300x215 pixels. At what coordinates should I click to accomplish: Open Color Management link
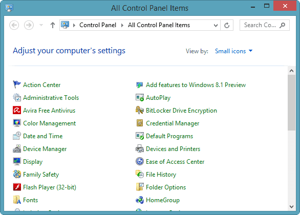pyautogui.click(x=49, y=123)
